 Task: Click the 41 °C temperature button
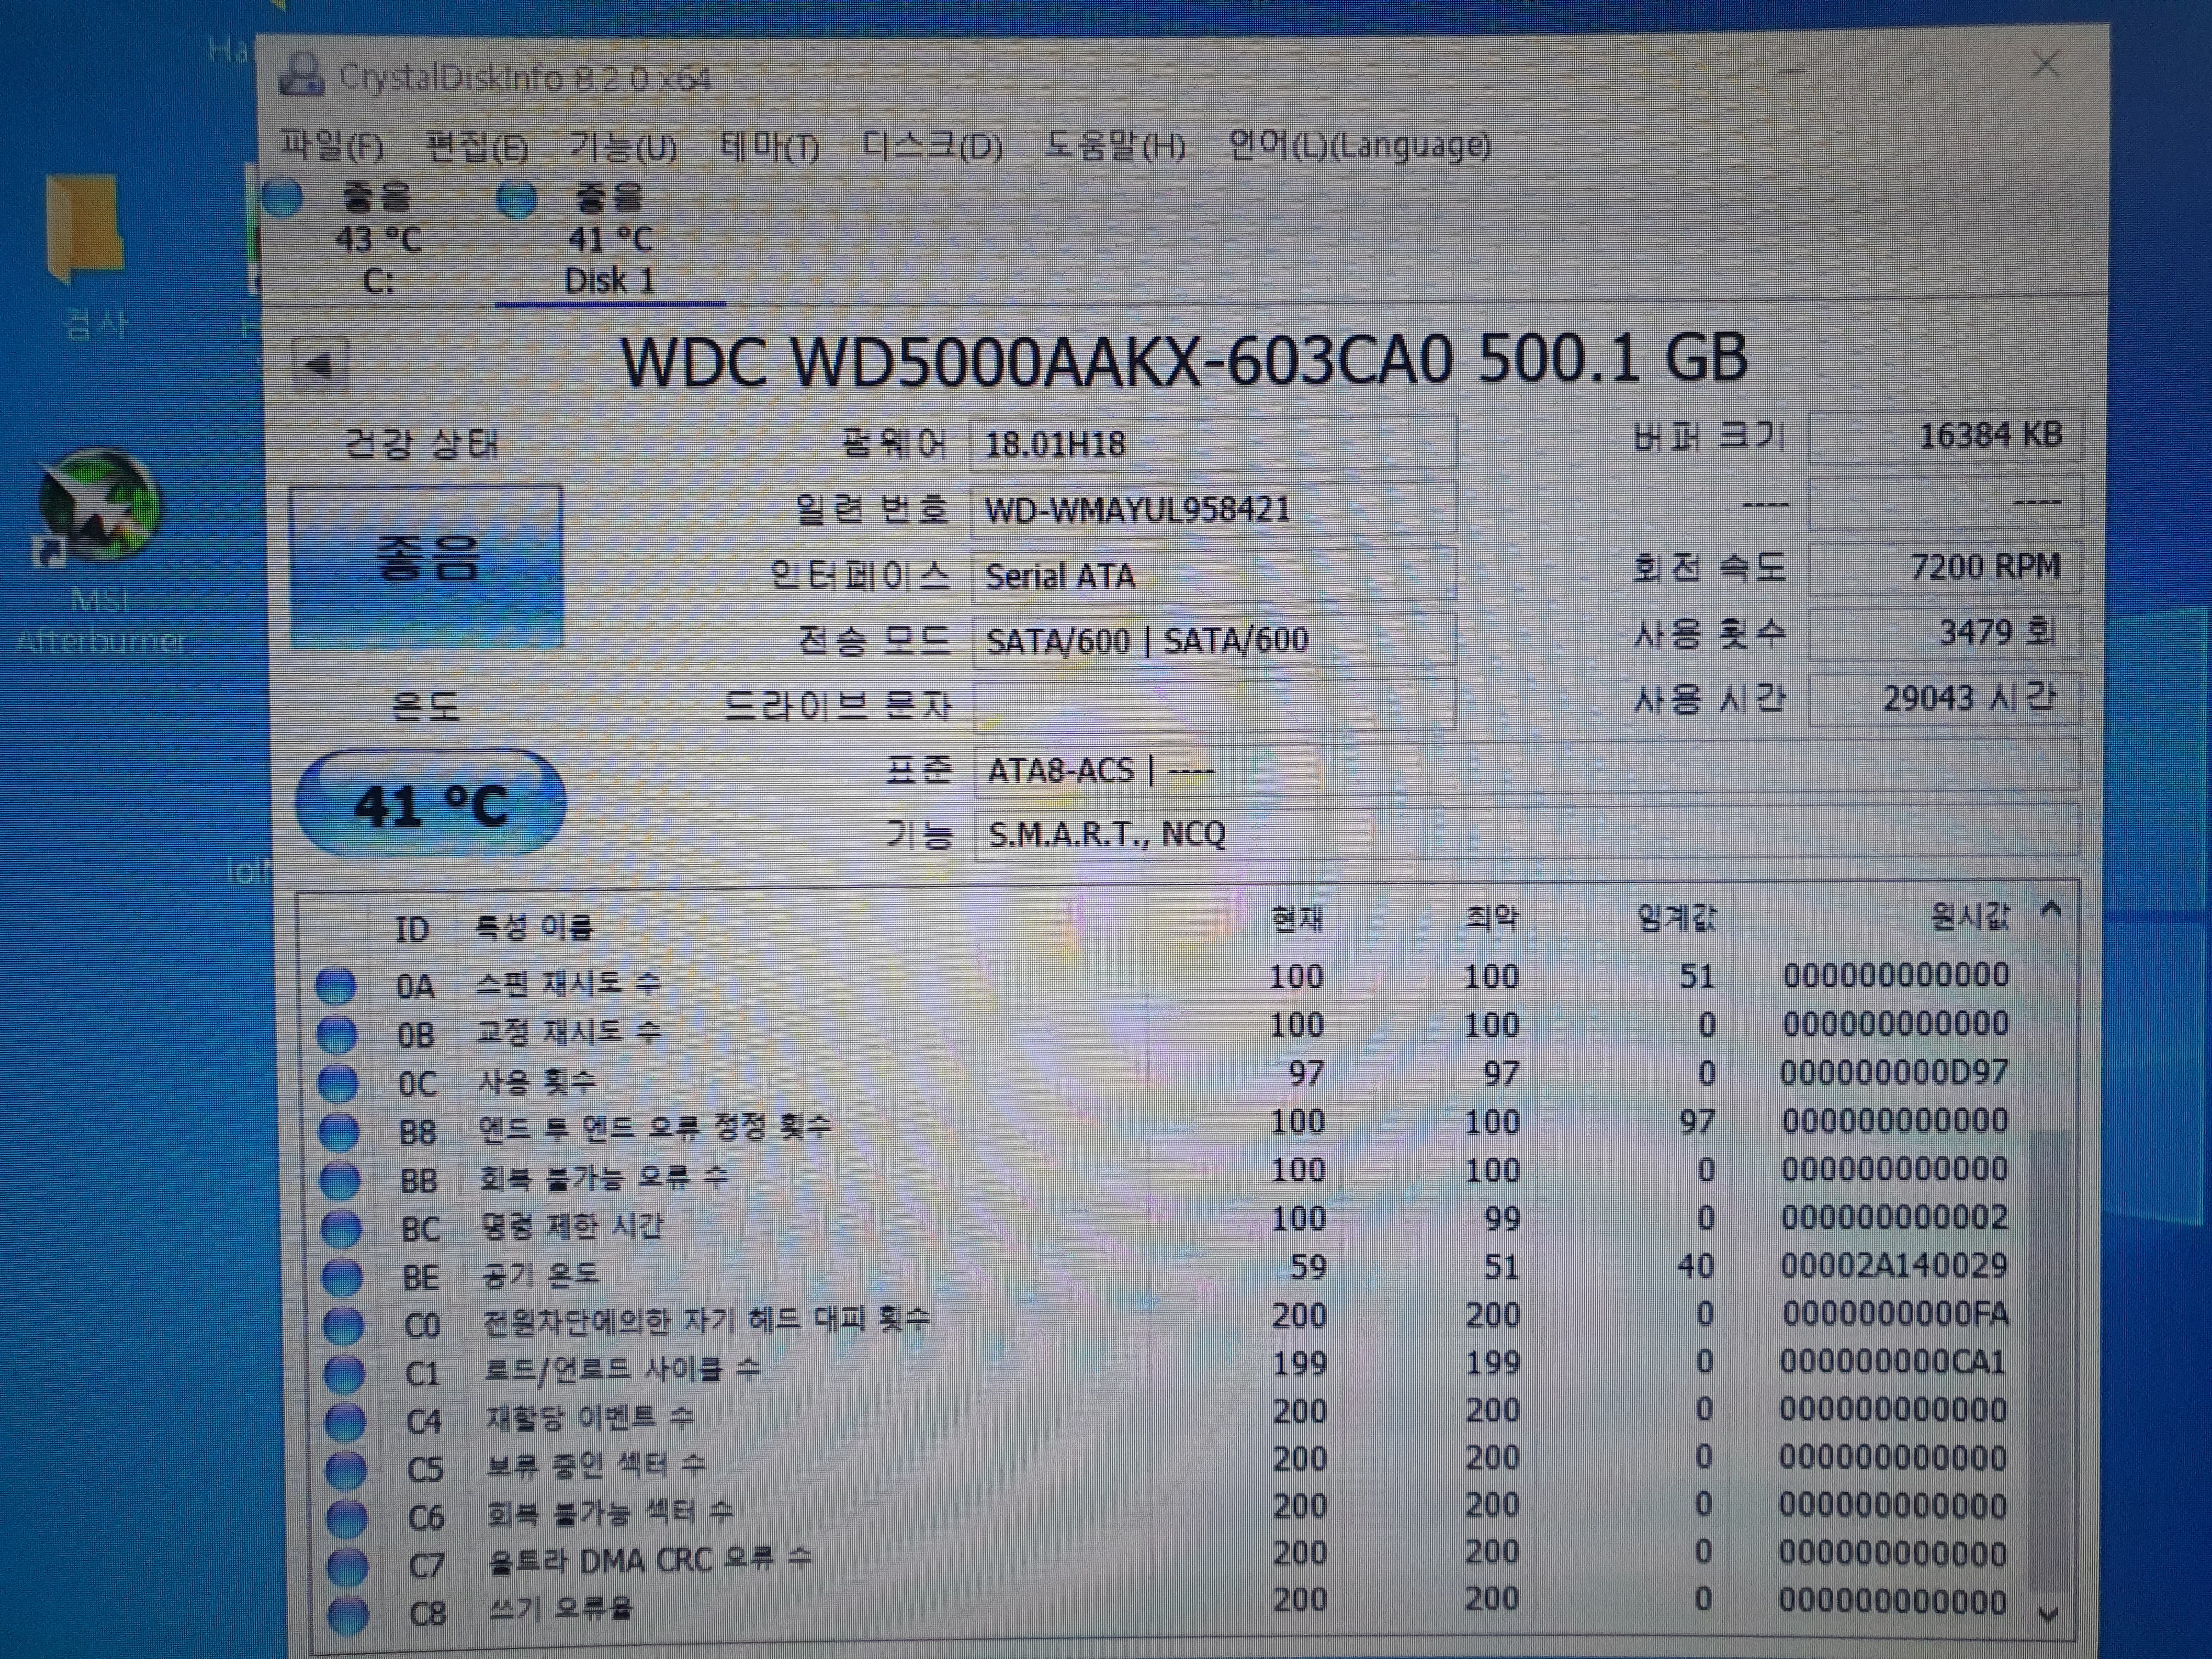pos(430,803)
